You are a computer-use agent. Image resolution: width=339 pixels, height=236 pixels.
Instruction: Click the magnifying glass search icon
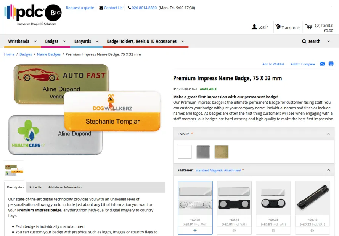tap(304, 41)
